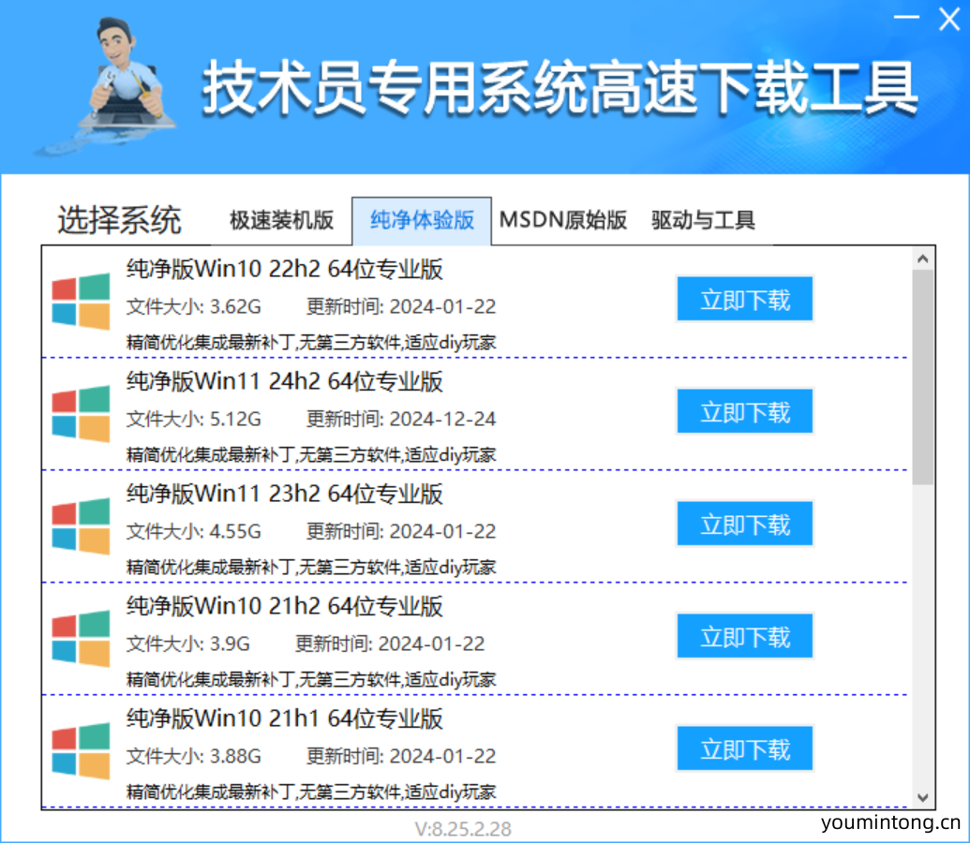Click Windows logo icon for Win10 21h1

(x=81, y=751)
